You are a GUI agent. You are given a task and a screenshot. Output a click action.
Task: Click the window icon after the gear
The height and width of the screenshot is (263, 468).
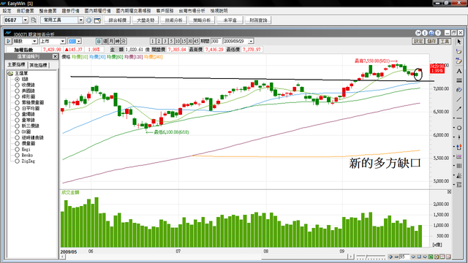tap(97, 20)
